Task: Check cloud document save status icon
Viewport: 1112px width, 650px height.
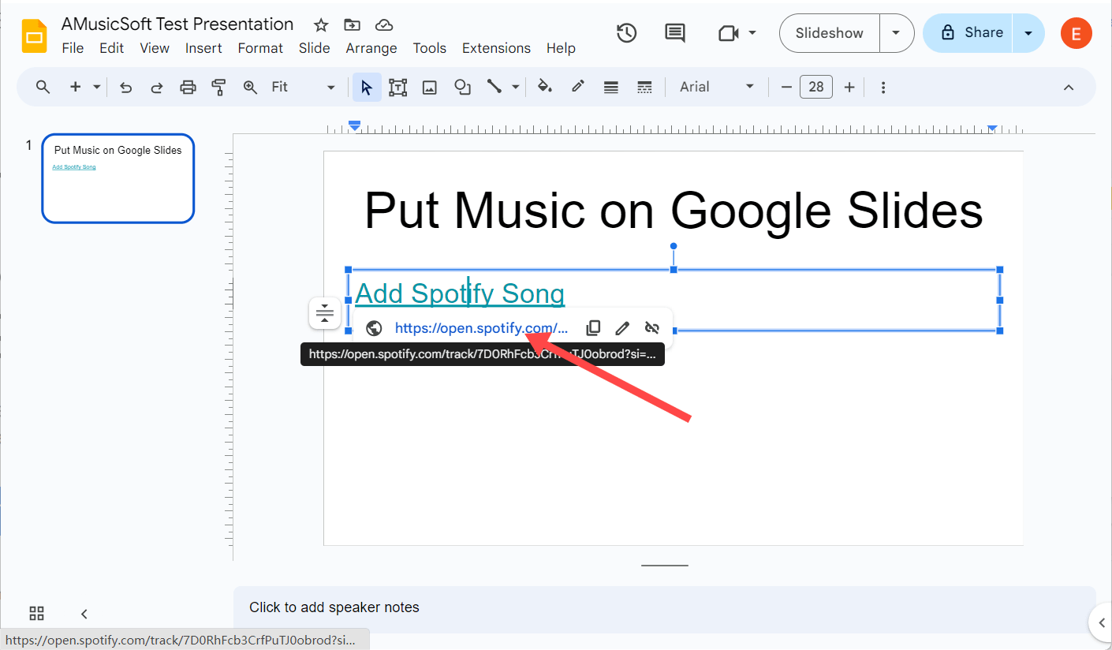Action: (384, 25)
